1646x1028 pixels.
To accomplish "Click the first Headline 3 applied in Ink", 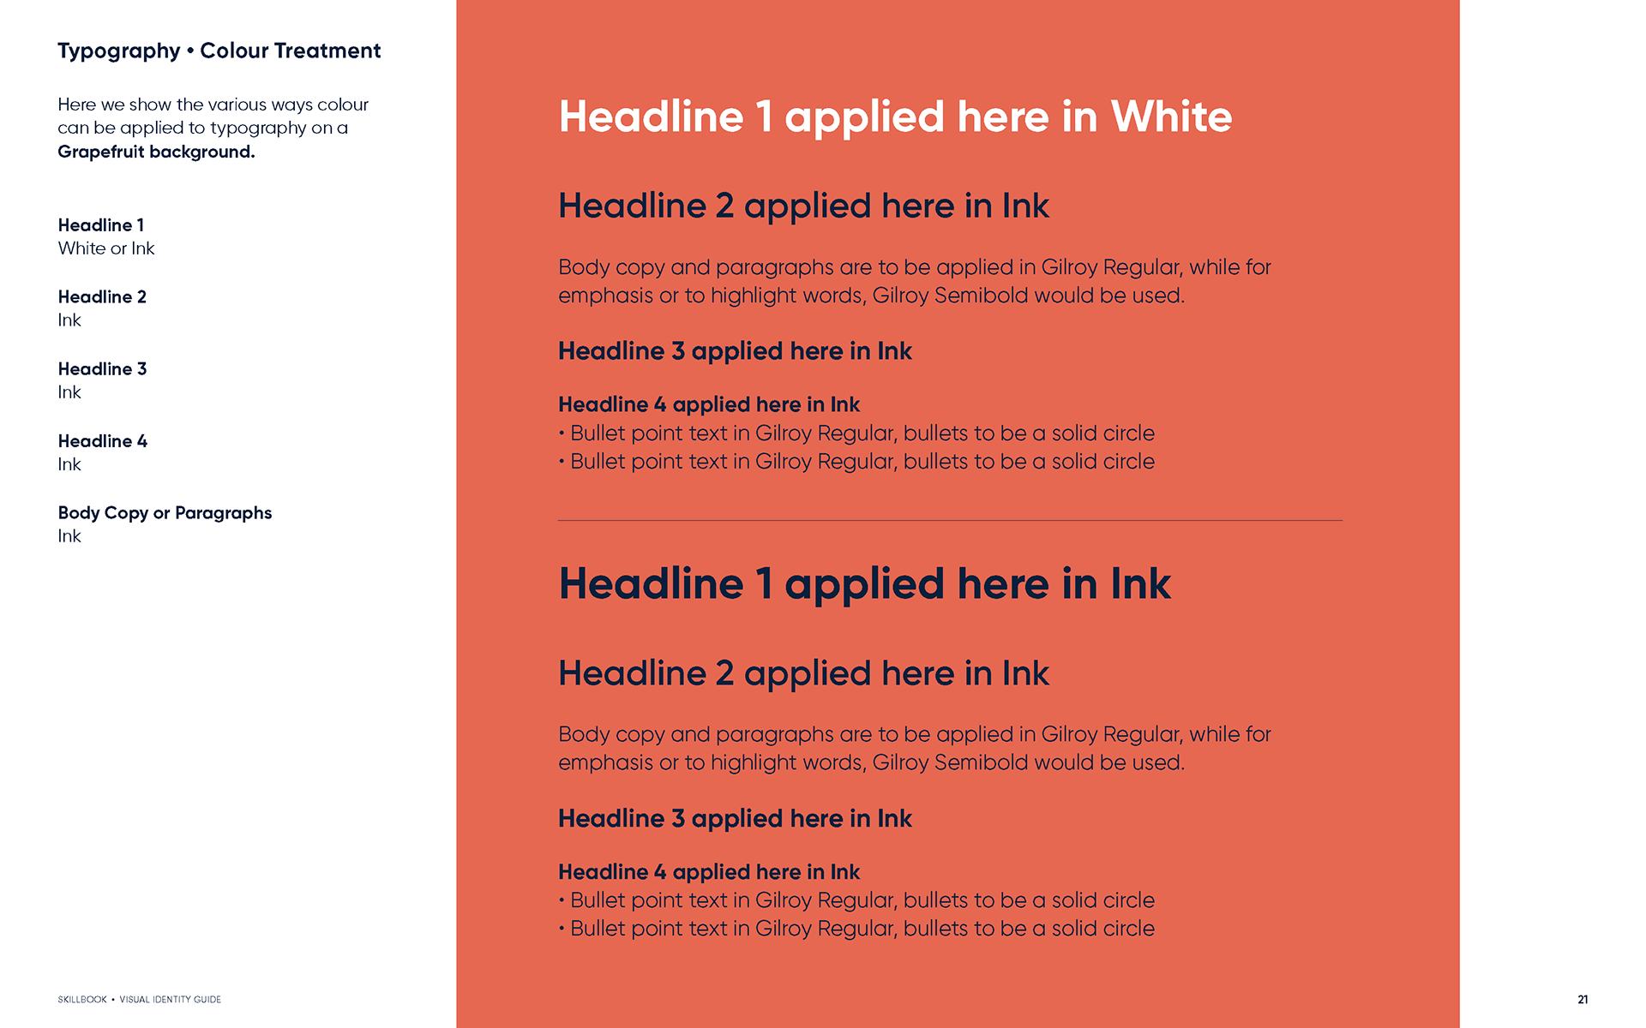I will 735,351.
